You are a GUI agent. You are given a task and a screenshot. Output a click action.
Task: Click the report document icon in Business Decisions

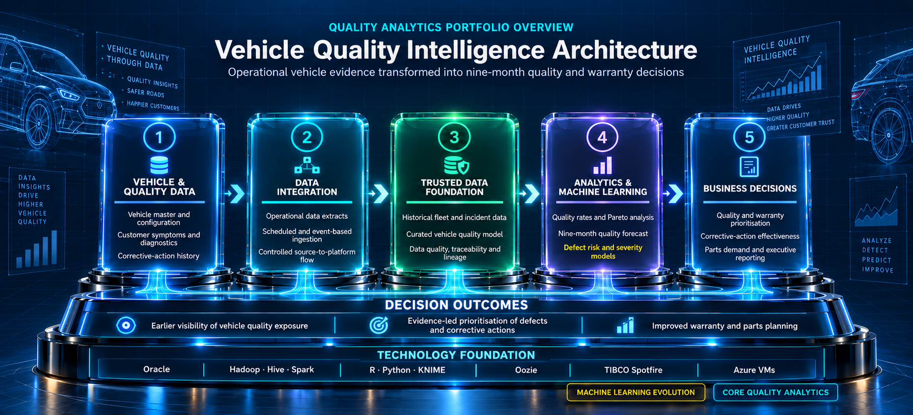749,167
